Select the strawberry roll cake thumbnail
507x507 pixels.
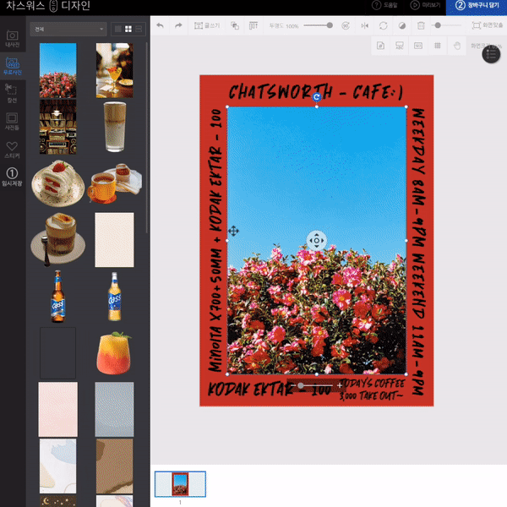pos(57,183)
